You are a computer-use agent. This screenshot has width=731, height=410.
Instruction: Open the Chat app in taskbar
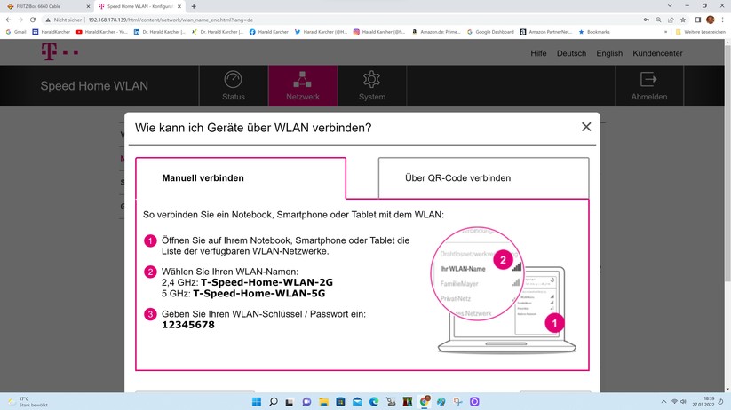(306, 402)
